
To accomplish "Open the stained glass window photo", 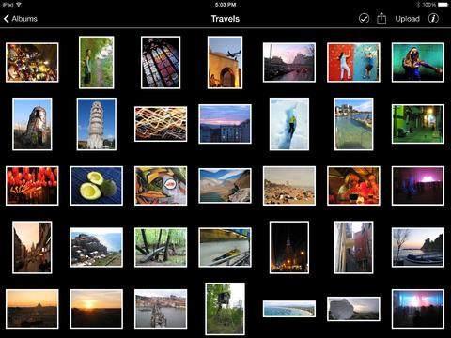I will pos(161,62).
